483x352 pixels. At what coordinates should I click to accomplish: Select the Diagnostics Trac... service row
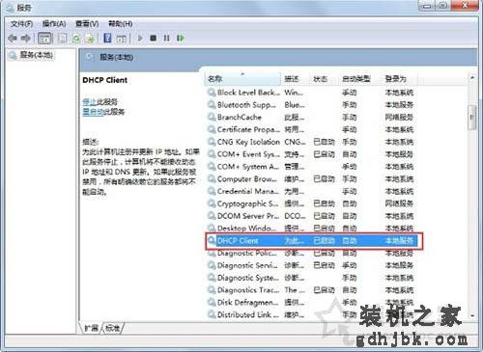click(x=312, y=290)
